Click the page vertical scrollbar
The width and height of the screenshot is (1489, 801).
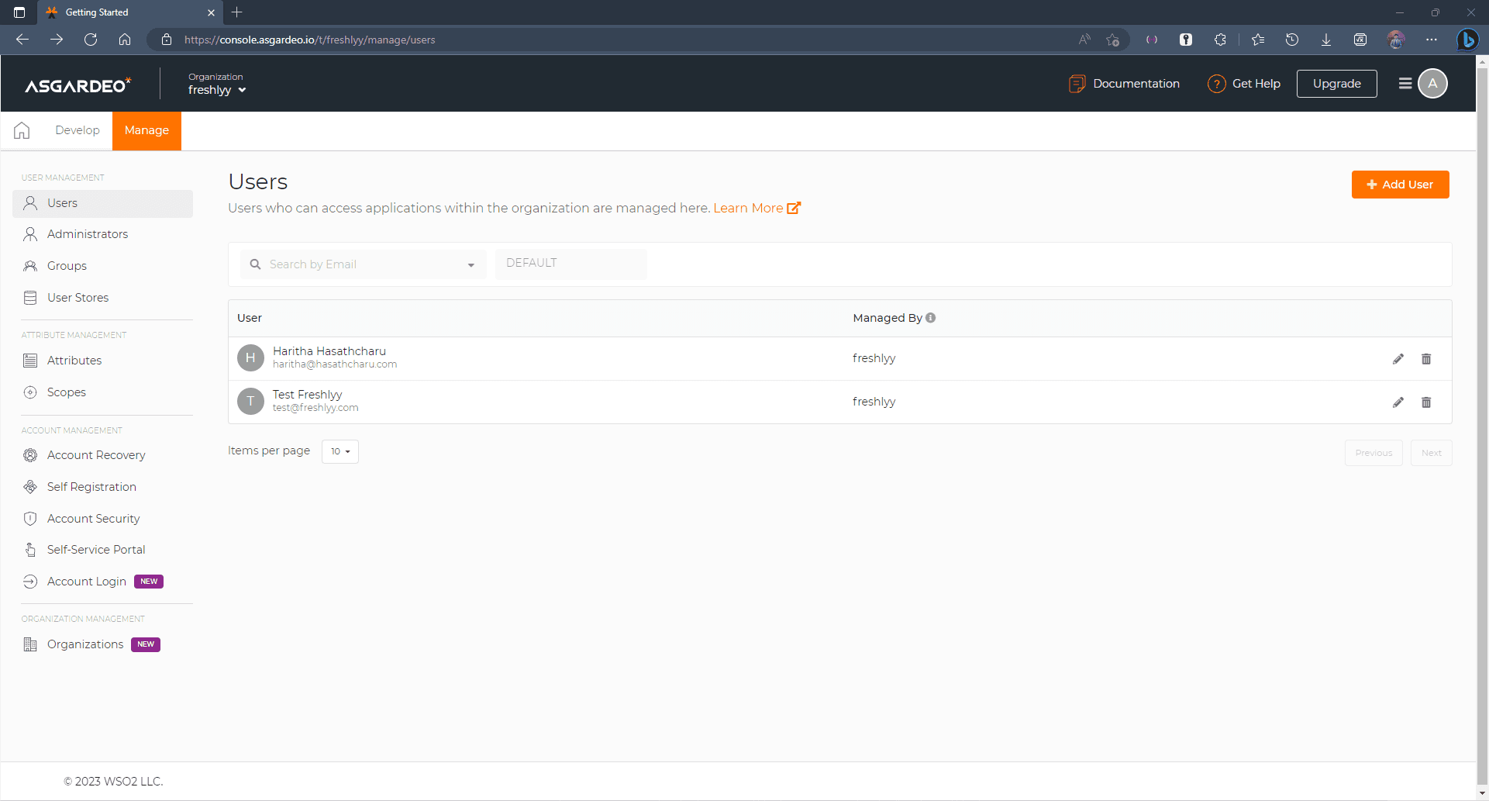pyautogui.click(x=1482, y=426)
